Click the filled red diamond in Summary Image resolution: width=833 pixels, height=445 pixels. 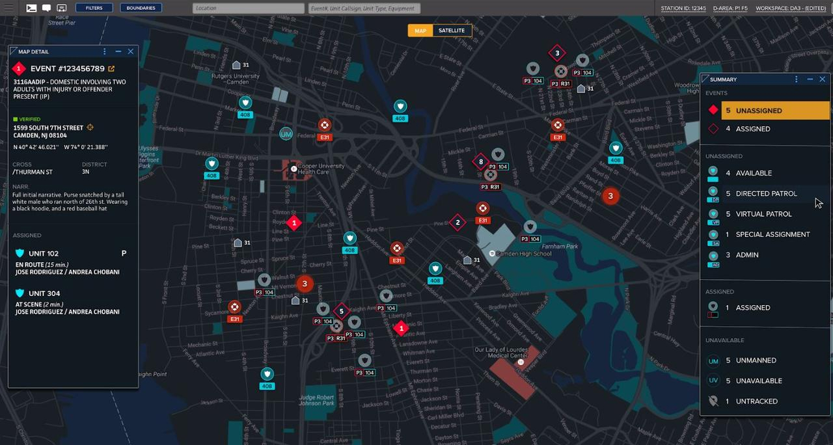pos(713,111)
